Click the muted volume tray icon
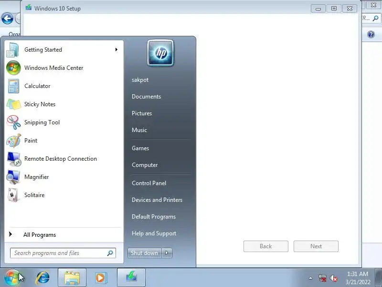Screen dimensions: 382x287 [x=333, y=278]
